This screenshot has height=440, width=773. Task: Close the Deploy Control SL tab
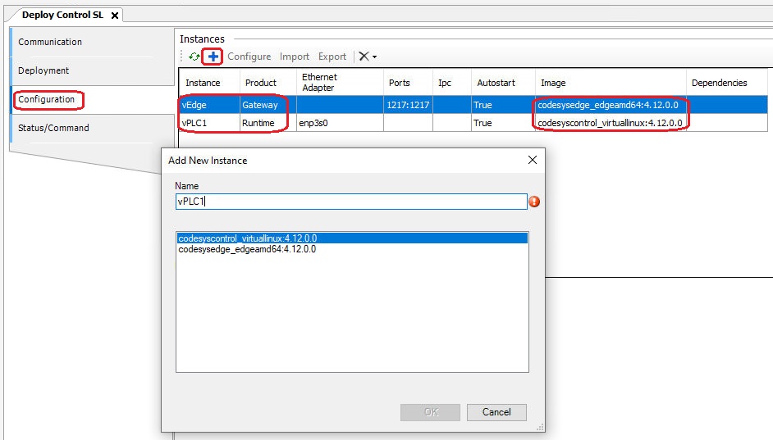coord(115,16)
